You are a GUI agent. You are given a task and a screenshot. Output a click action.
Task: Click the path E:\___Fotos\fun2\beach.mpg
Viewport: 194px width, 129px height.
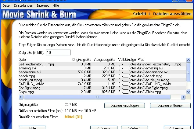[140, 76]
